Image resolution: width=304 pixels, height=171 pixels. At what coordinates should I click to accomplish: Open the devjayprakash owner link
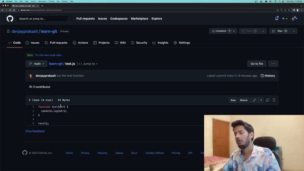pyautogui.click(x=25, y=31)
